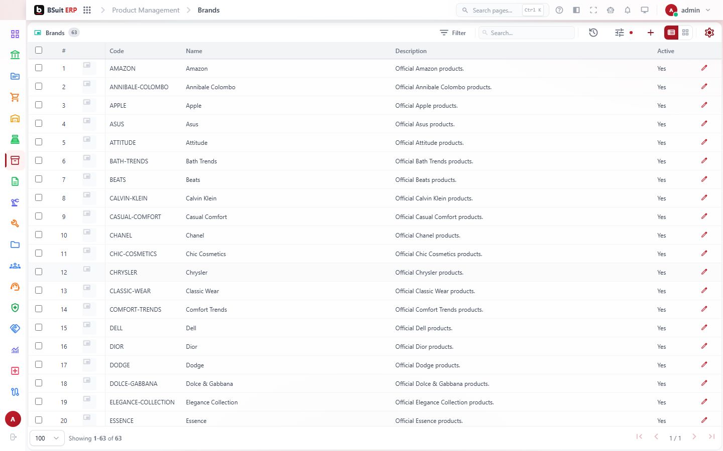Toggle the select-all checkbox in the table header

click(x=39, y=50)
